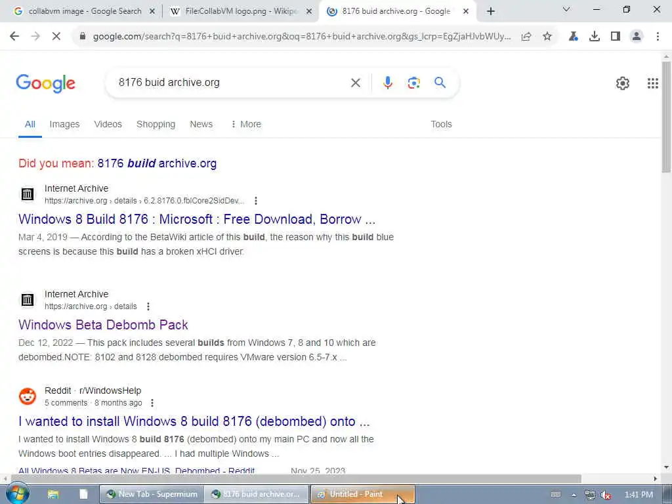Open the Chrome labs flask icon
This screenshot has width=672, height=504.
point(573,37)
